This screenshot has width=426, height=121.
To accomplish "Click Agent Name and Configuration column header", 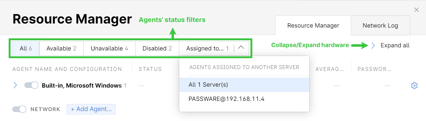I will point(67,69).
